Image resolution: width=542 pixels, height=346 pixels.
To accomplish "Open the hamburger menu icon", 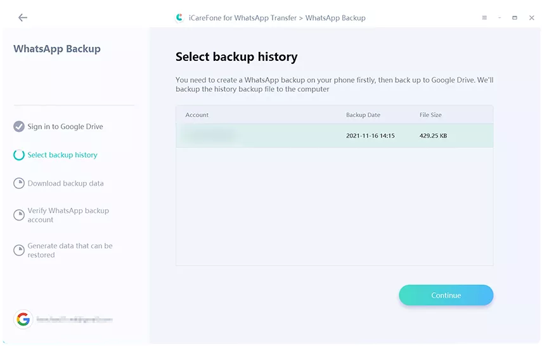I will pyautogui.click(x=484, y=18).
